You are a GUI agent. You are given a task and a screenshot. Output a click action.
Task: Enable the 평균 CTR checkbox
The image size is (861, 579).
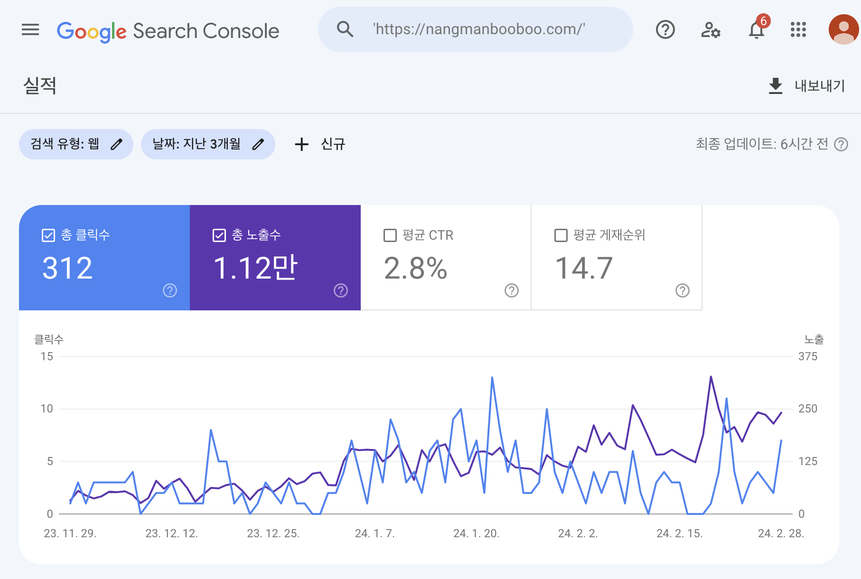point(390,235)
